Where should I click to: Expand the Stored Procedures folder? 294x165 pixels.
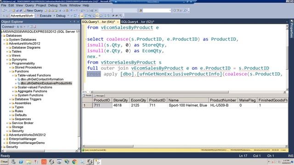[10, 67]
